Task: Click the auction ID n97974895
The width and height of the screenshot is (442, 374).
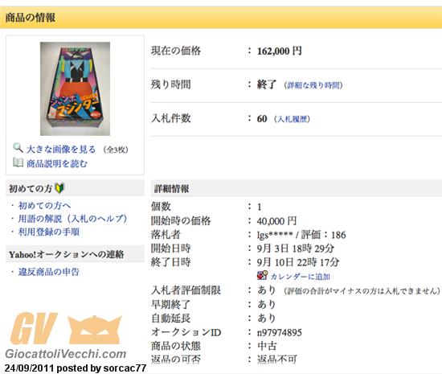Action: [280, 332]
